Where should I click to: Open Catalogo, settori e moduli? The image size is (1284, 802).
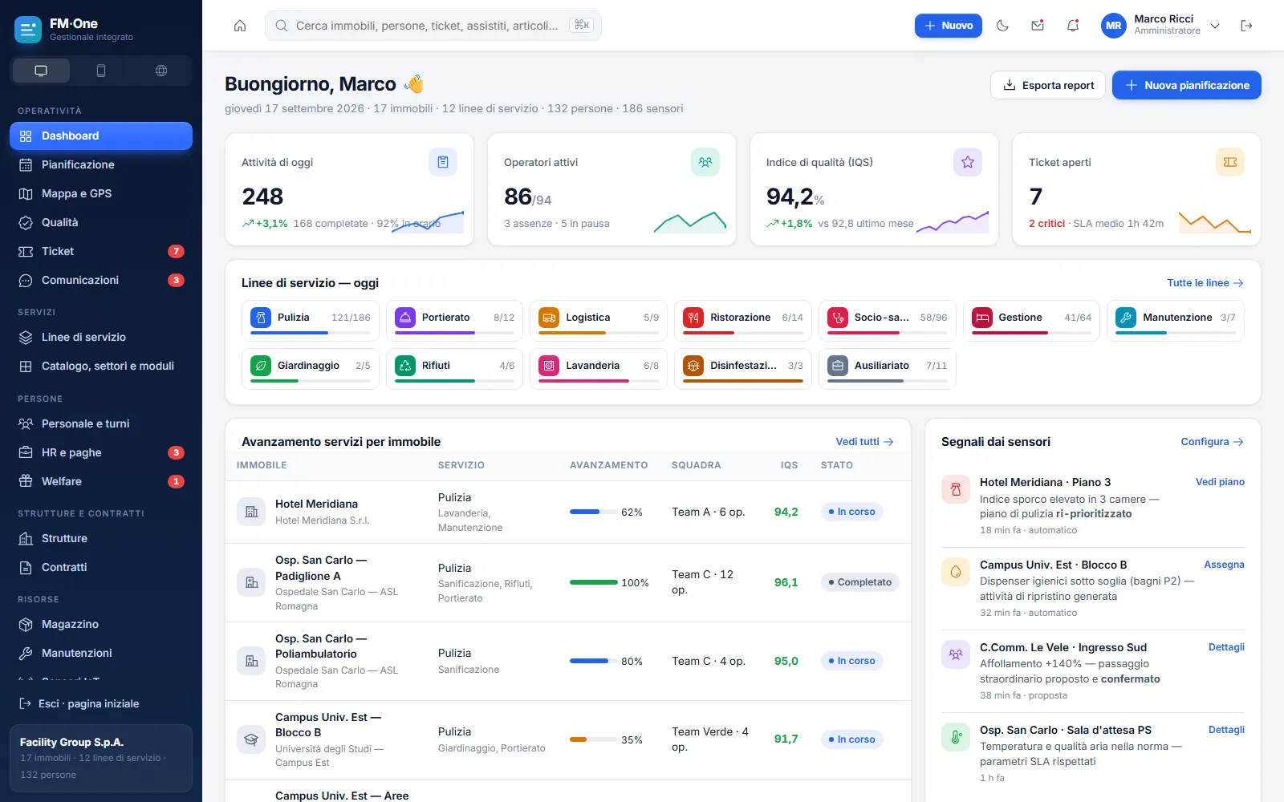pyautogui.click(x=101, y=366)
